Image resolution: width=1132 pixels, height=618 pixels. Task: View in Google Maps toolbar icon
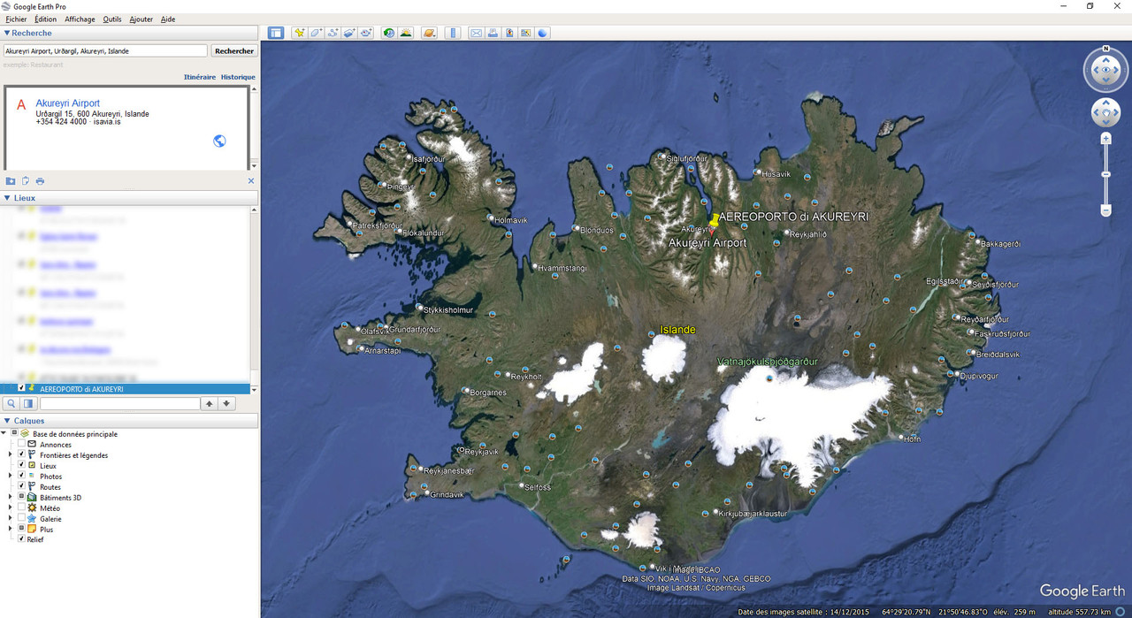click(x=526, y=33)
